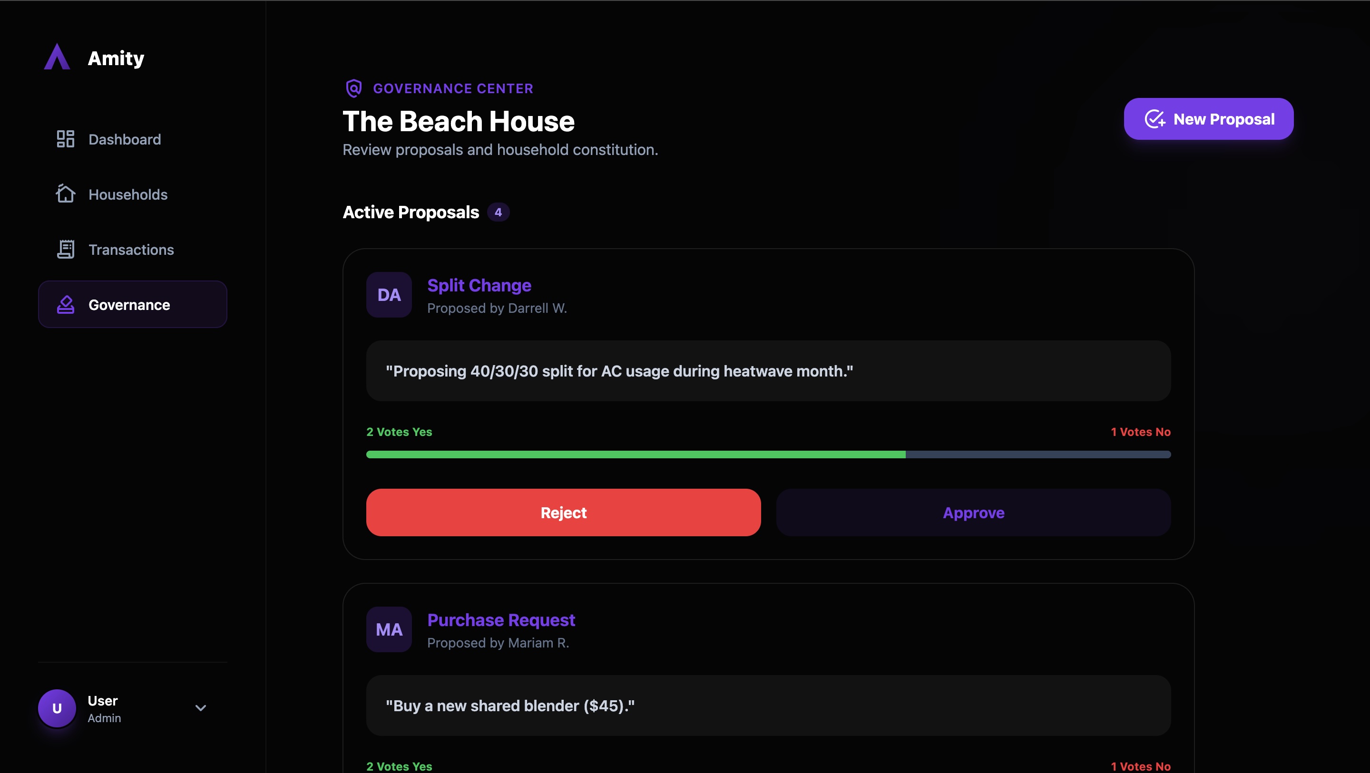The width and height of the screenshot is (1370, 773).
Task: Open the Purchase Request proposal title
Action: (x=501, y=620)
